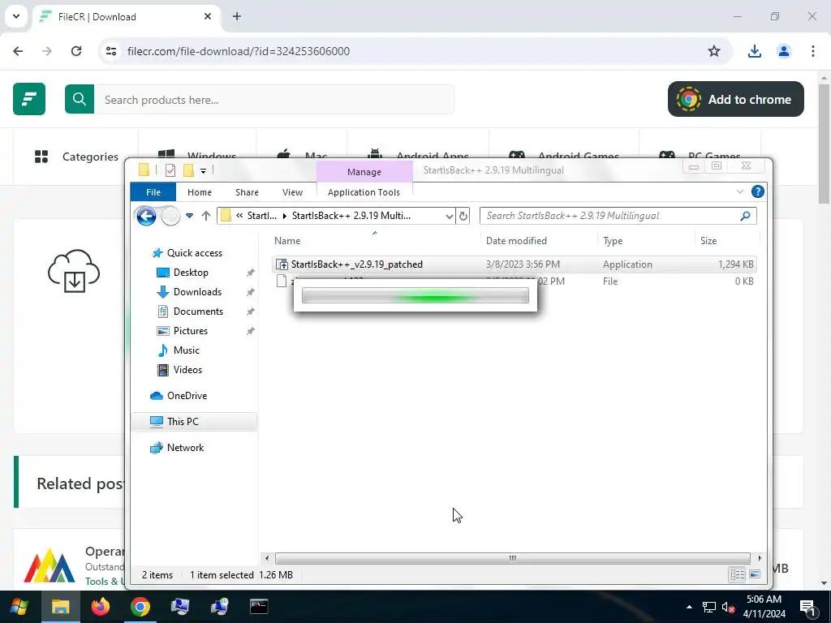Open Videos in navigation pane

(187, 370)
